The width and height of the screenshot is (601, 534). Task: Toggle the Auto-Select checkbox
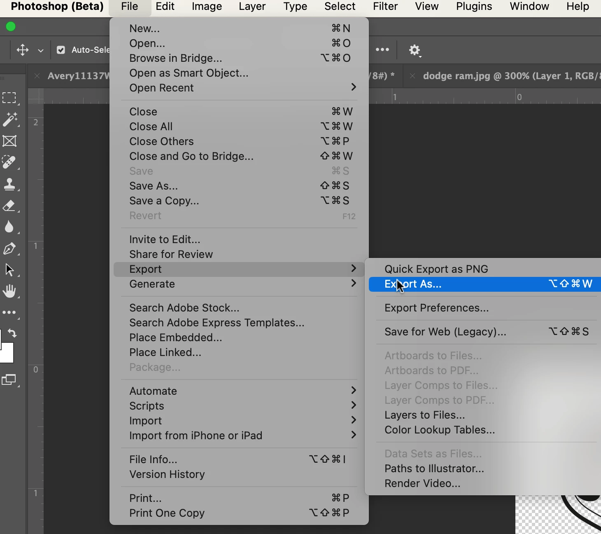[x=61, y=50]
